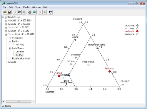Screen dimensions: 147x109
Task: Expand the Model1 tree node
Action: coord(6,21)
